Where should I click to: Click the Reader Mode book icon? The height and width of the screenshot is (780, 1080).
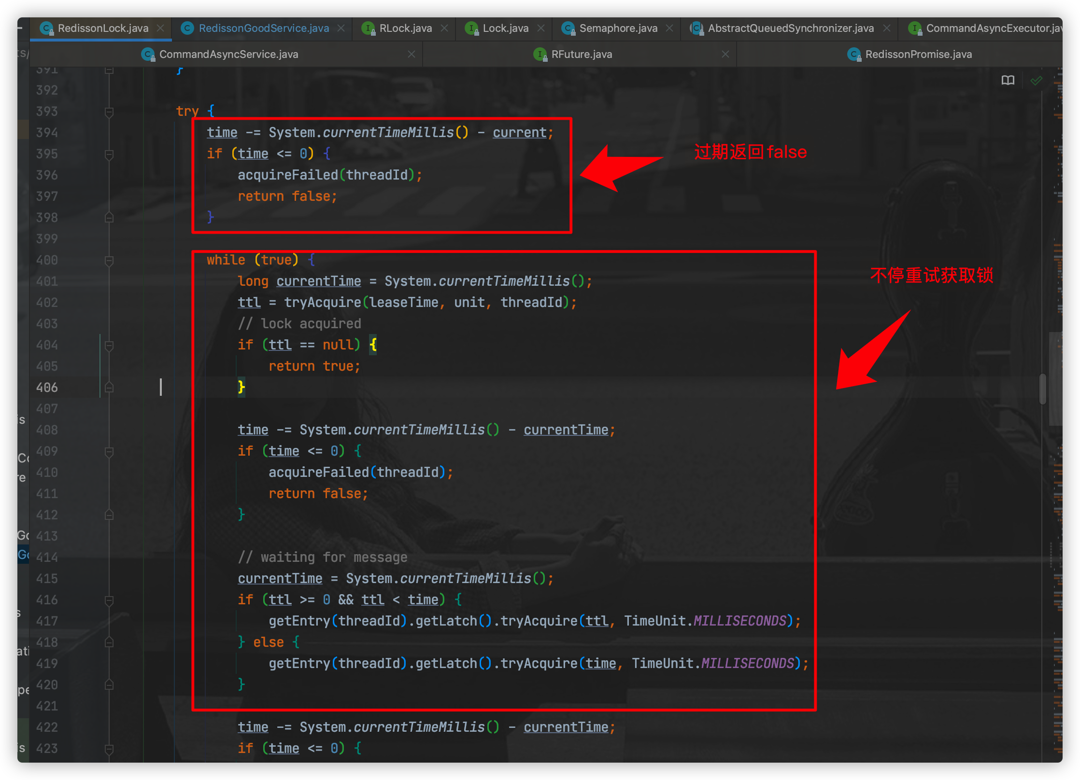coord(1008,80)
